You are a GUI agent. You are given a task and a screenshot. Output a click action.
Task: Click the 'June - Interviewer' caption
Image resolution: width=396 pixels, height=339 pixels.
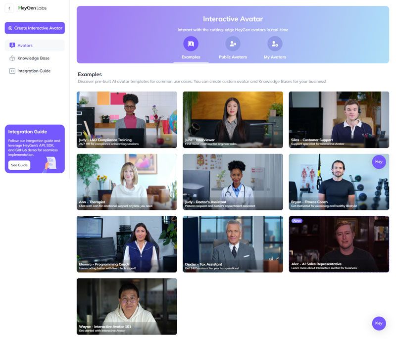click(200, 140)
